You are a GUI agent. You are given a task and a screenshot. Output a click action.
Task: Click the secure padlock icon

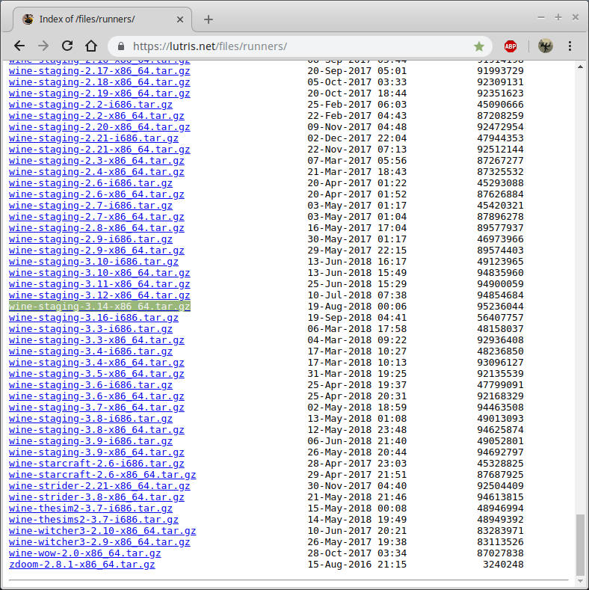point(121,46)
